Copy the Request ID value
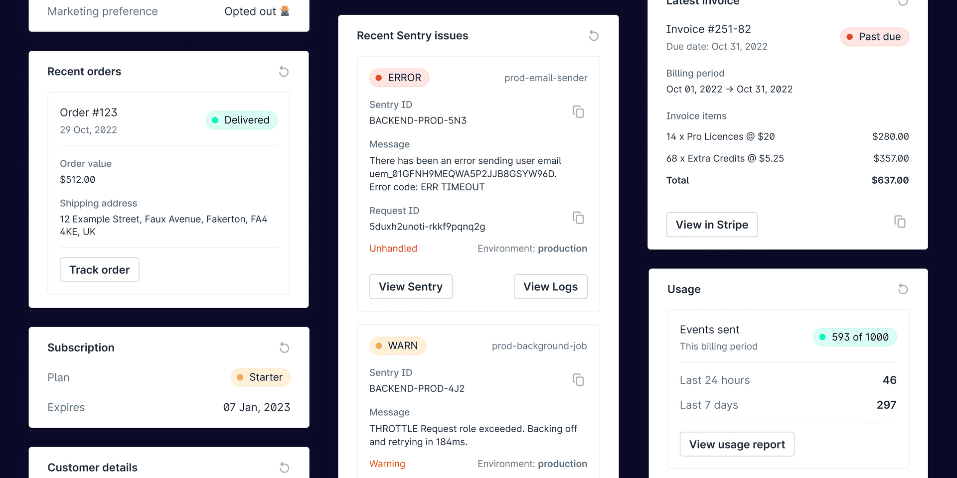 pyautogui.click(x=578, y=218)
